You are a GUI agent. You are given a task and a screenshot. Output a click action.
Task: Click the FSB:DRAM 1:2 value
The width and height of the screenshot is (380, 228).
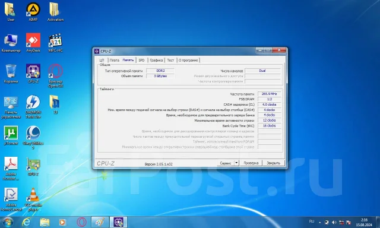[x=269, y=99]
